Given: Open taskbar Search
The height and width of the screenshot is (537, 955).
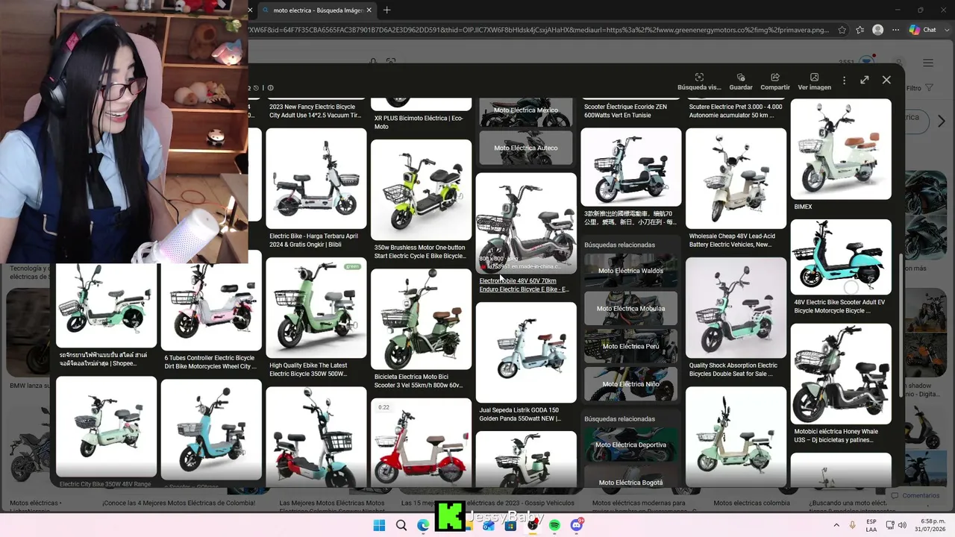Looking at the screenshot, I should coord(401,526).
